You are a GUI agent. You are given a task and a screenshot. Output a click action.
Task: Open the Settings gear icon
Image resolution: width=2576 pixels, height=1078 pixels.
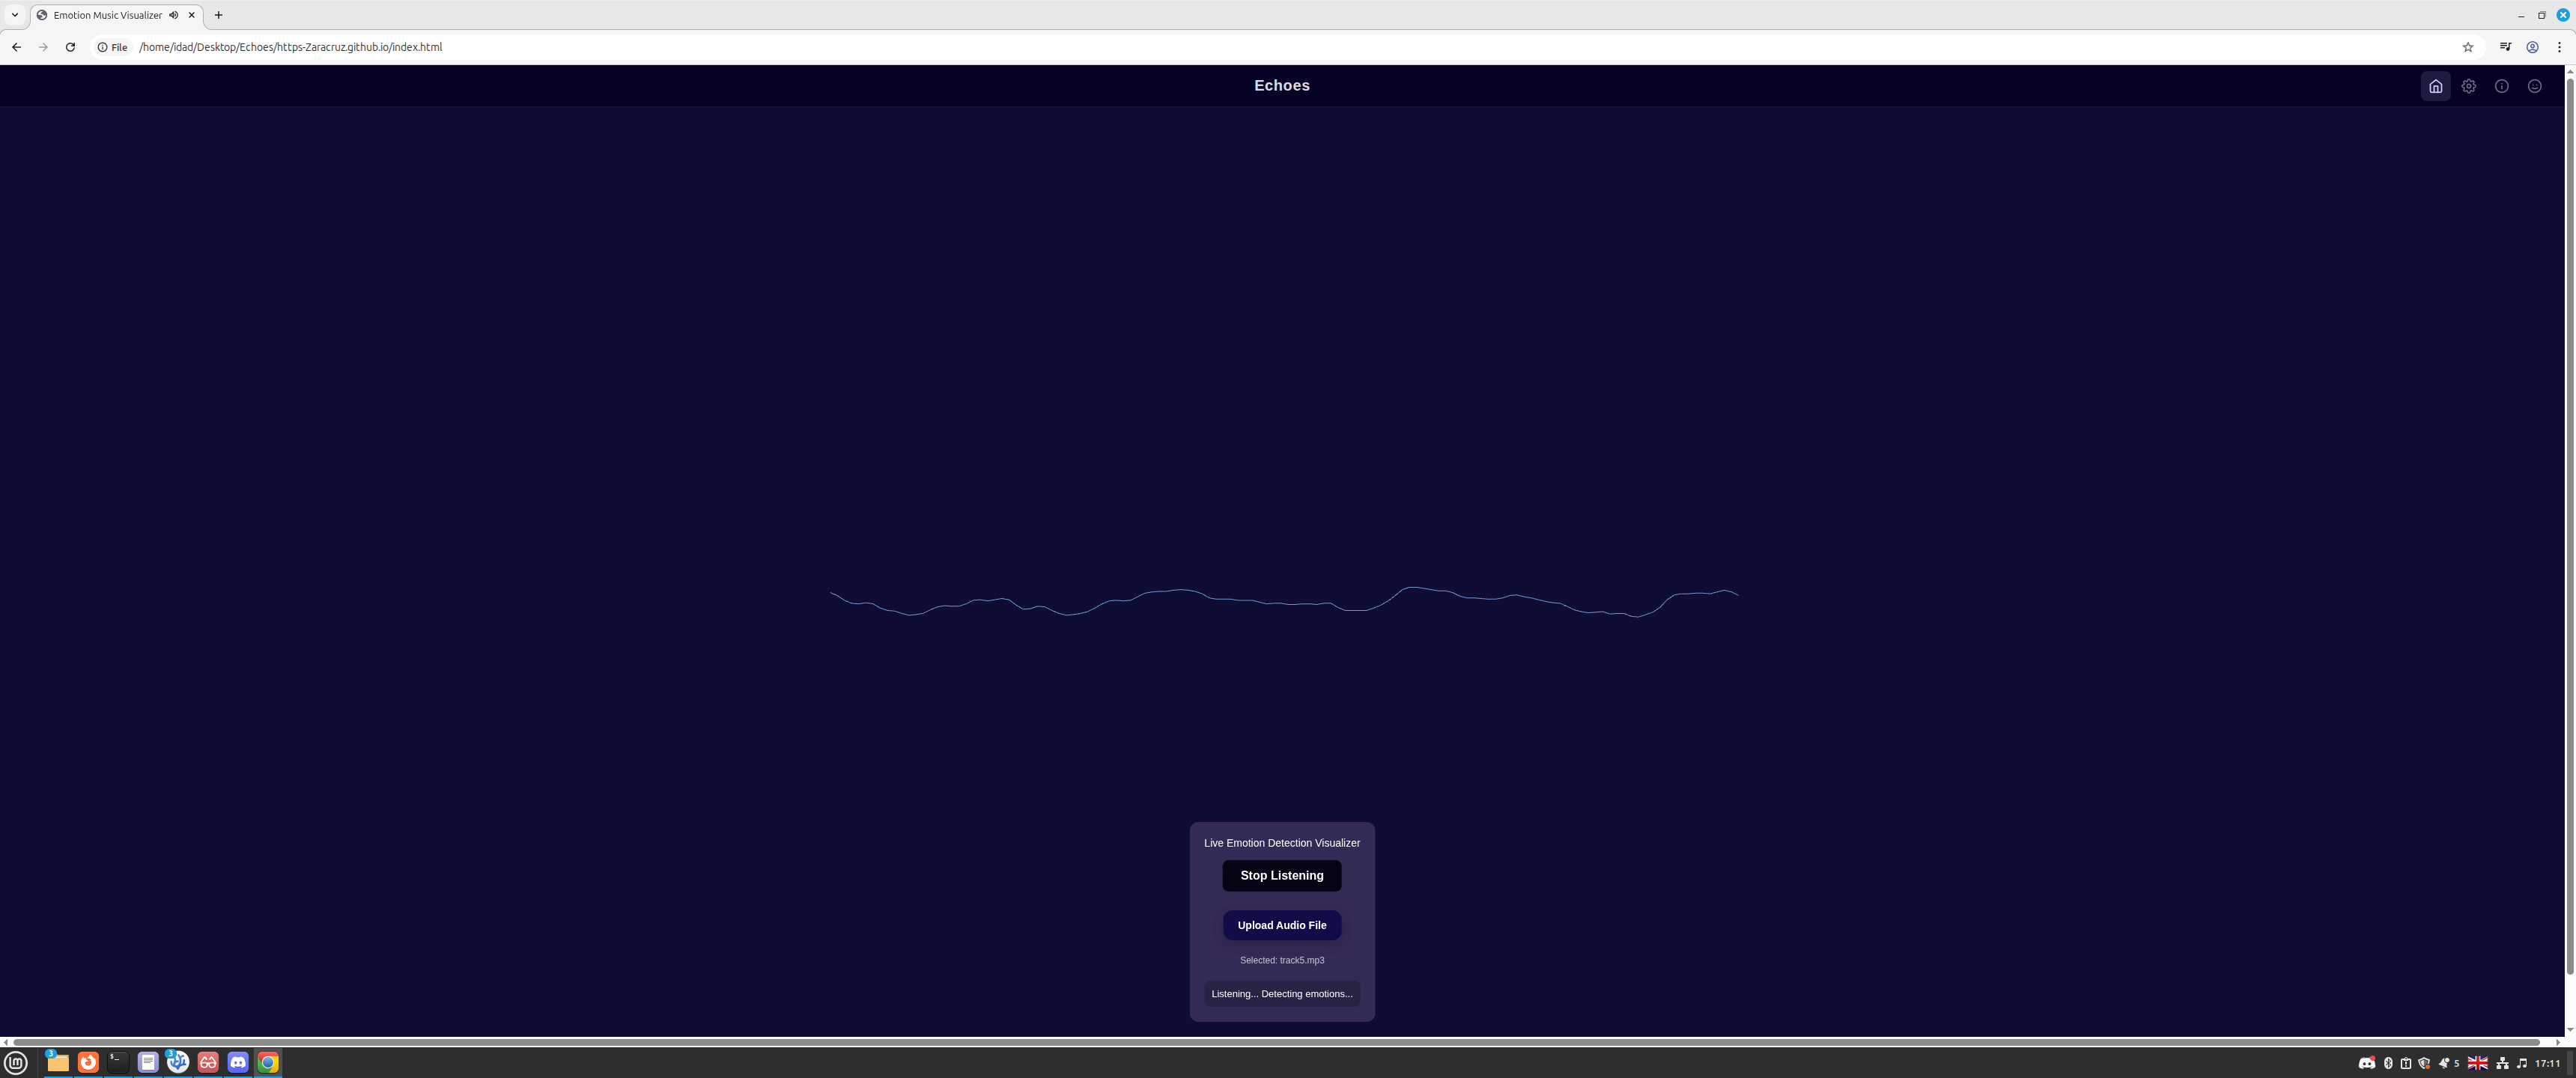click(x=2469, y=86)
